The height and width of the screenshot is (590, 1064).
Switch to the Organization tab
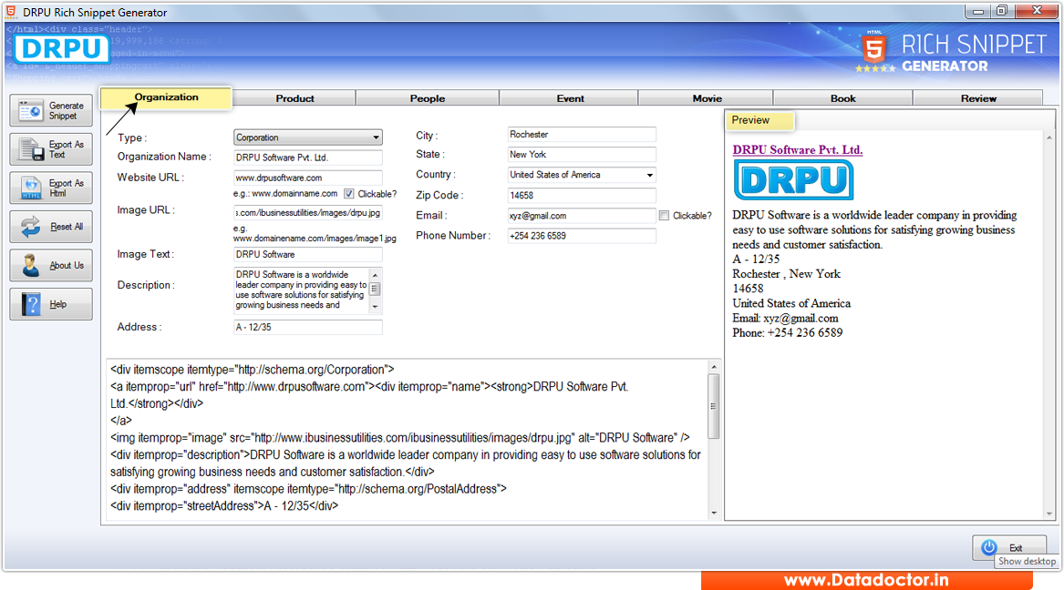tap(166, 97)
